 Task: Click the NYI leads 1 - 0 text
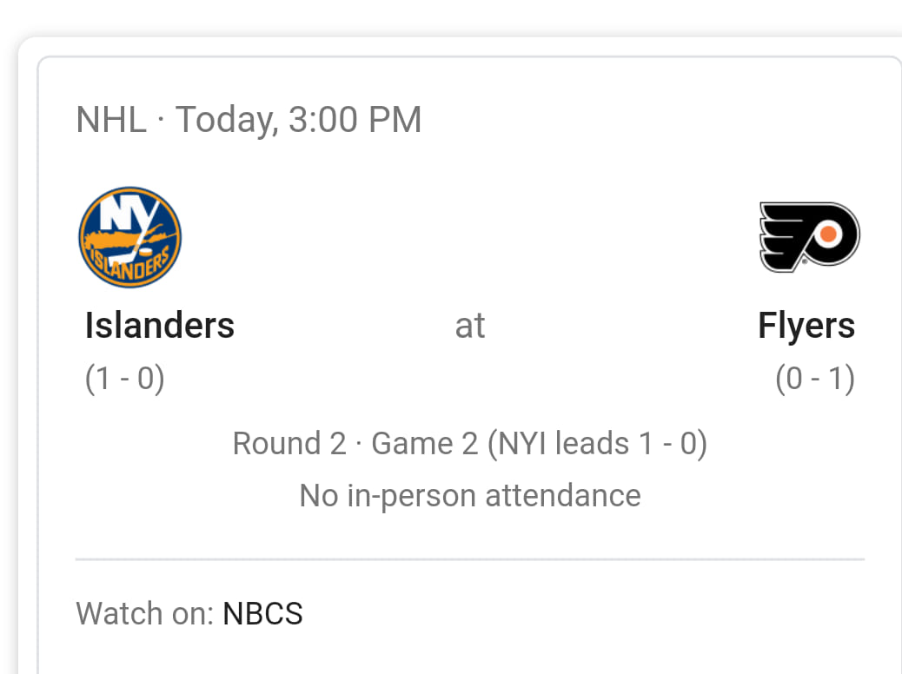tap(597, 444)
